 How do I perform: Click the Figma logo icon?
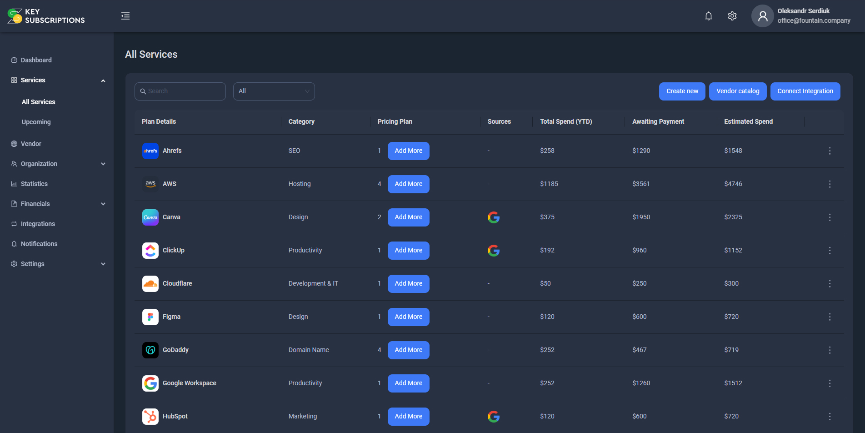[150, 317]
